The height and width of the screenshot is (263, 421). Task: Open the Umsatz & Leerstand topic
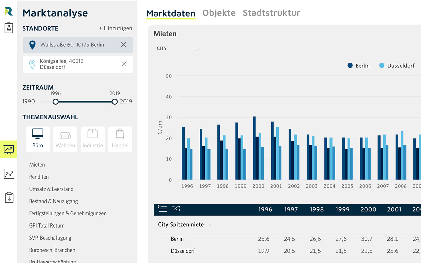point(51,189)
